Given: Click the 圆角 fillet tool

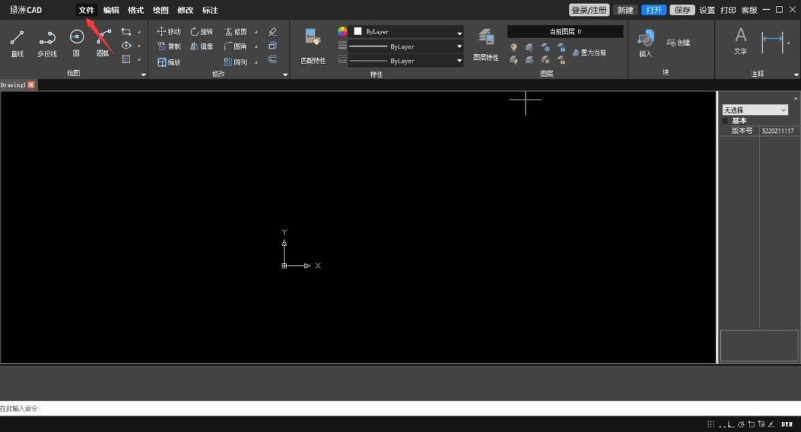Looking at the screenshot, I should (236, 46).
